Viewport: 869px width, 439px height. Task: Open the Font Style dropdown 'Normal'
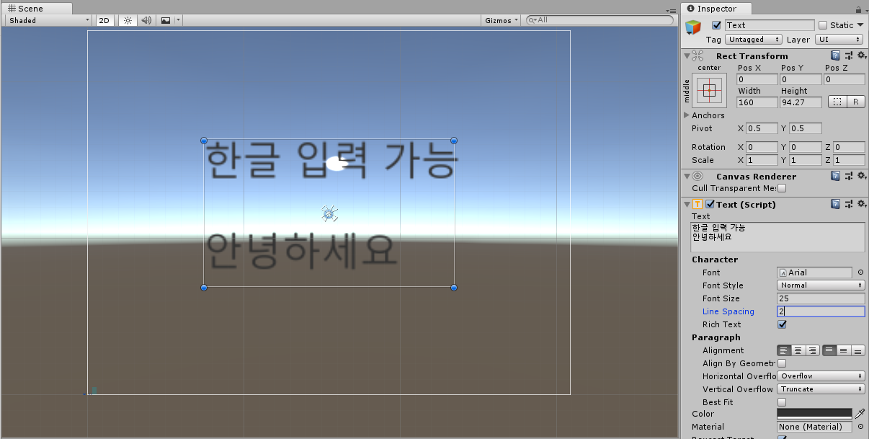[x=821, y=285]
